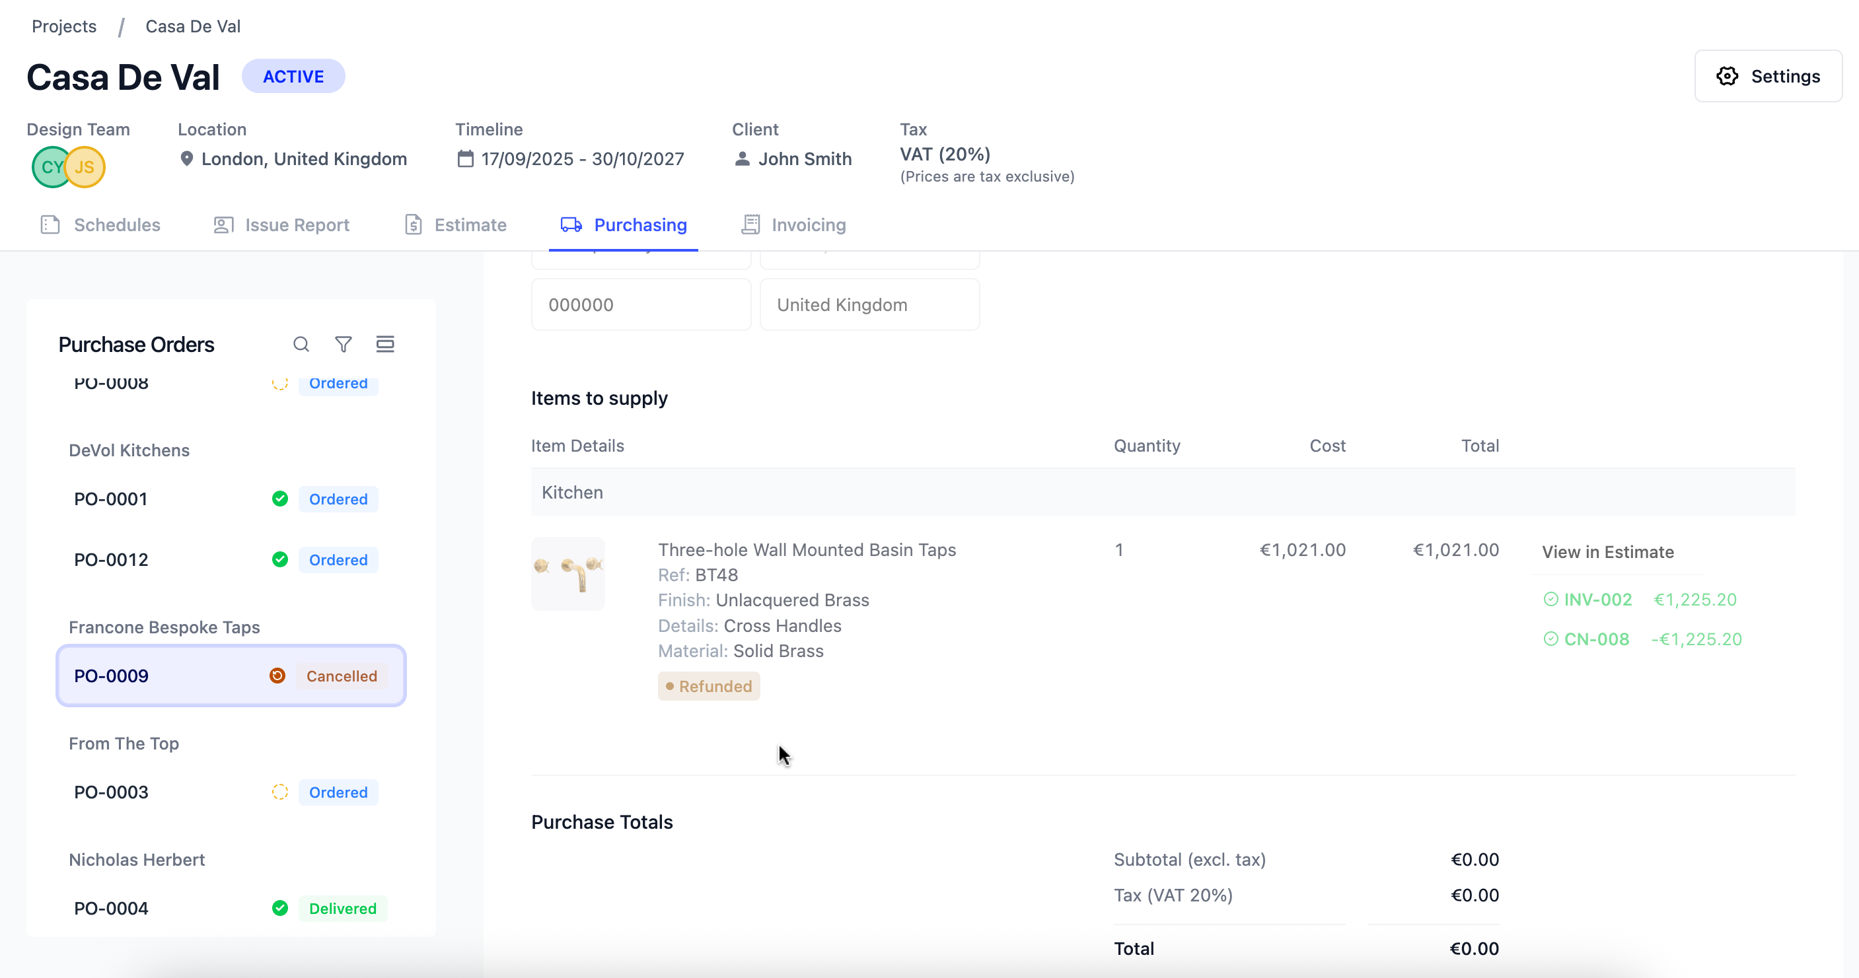The image size is (1859, 978).
Task: Click the Settings gear icon
Action: tap(1727, 77)
